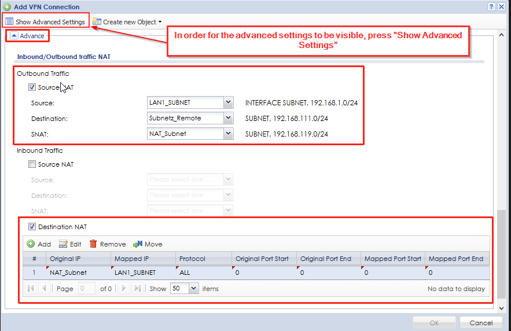
Task: Open the Create new Object menu
Action: coord(127,22)
